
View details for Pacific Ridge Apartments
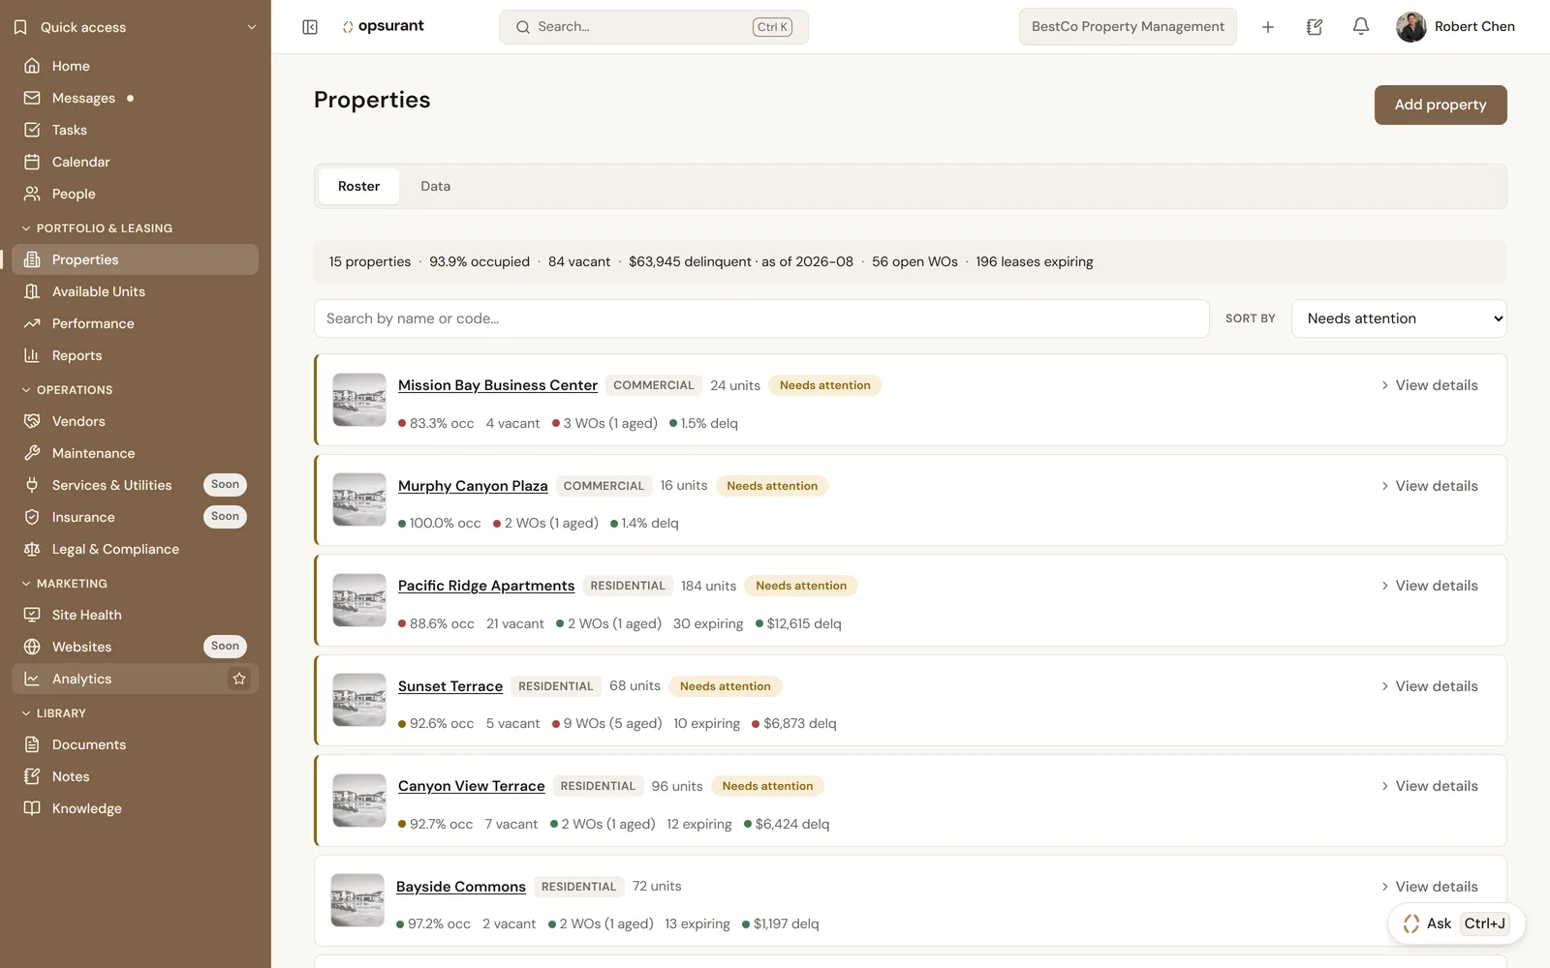(x=1430, y=586)
